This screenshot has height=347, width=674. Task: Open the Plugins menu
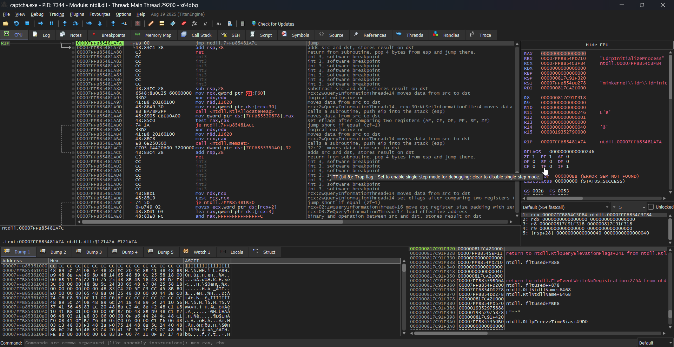[x=77, y=14]
